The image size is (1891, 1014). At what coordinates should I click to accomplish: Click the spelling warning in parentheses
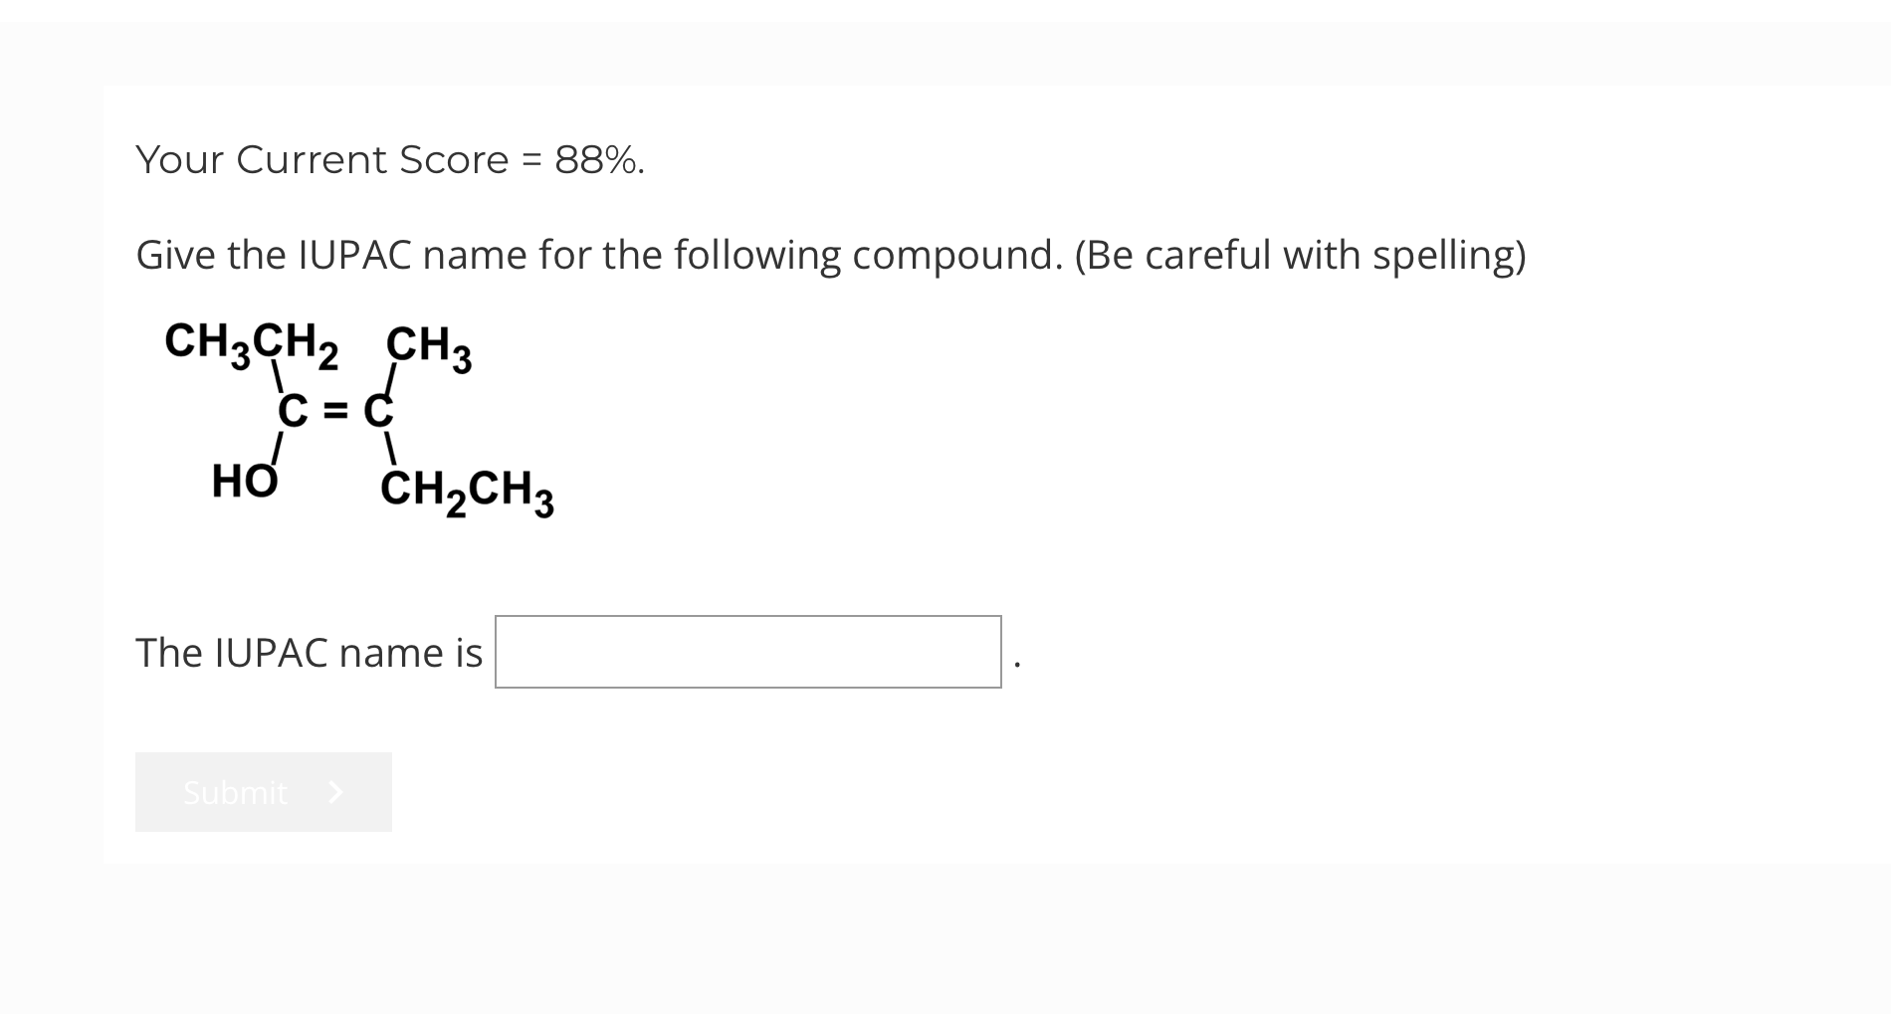(x=1301, y=255)
